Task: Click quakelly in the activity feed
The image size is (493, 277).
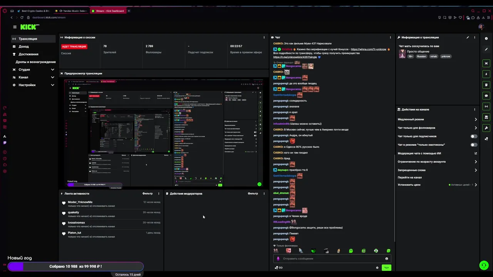Action: pos(74,212)
